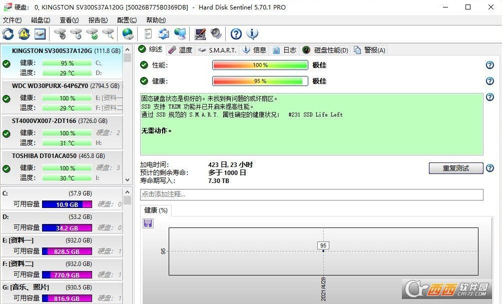Click the refresh icon with yellow warning triangle
Screen dimensions: 502x304
tap(24, 33)
